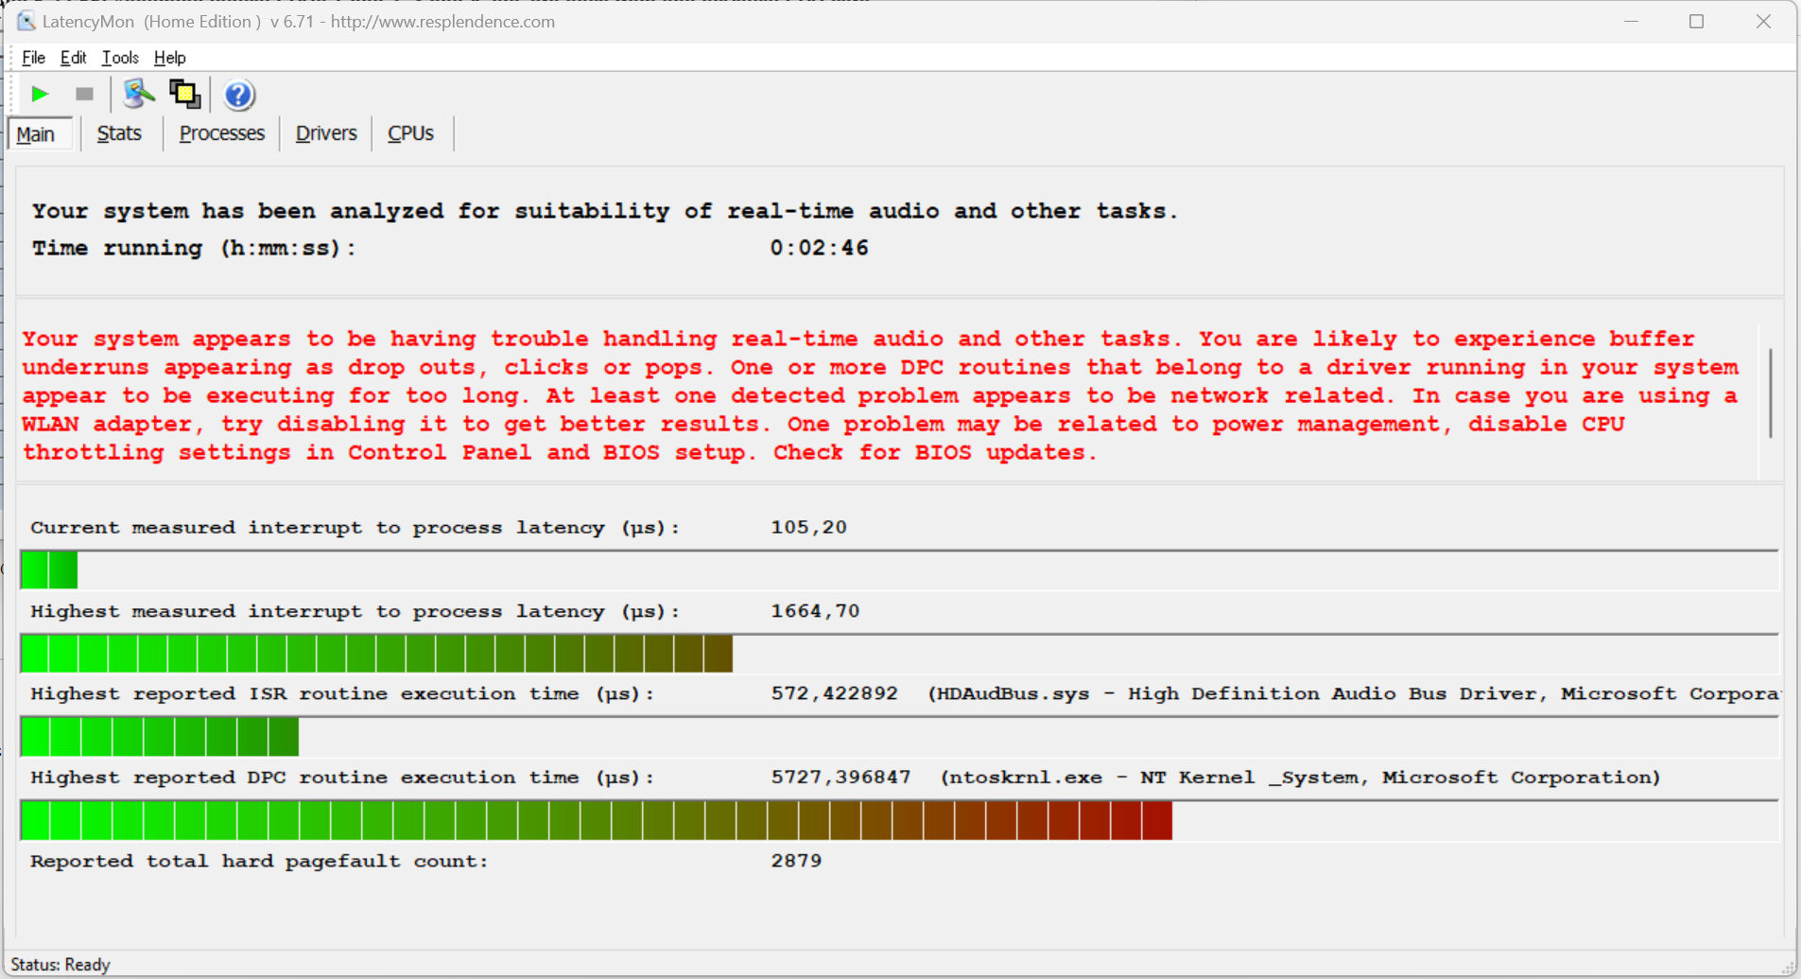Click the LatencyMon app icon in title bar

(26, 21)
